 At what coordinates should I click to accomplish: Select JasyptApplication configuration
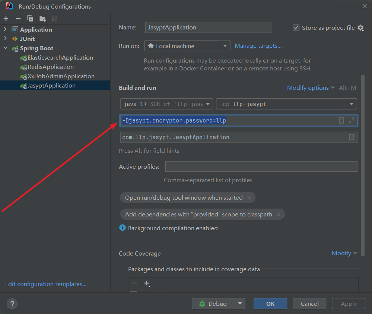point(55,85)
